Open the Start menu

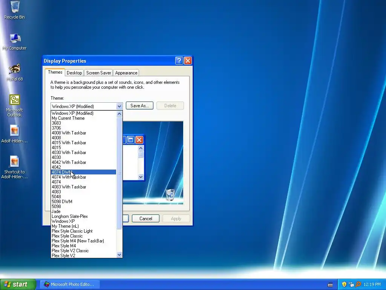18,284
